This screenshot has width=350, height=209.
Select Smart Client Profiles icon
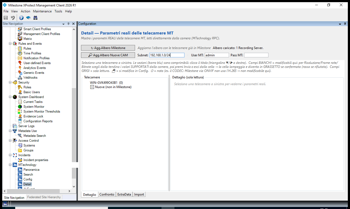20,29
